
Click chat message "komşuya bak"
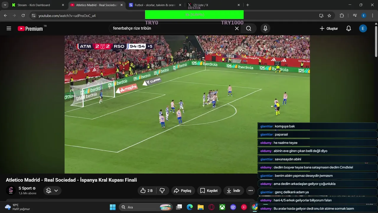pyautogui.click(x=285, y=126)
